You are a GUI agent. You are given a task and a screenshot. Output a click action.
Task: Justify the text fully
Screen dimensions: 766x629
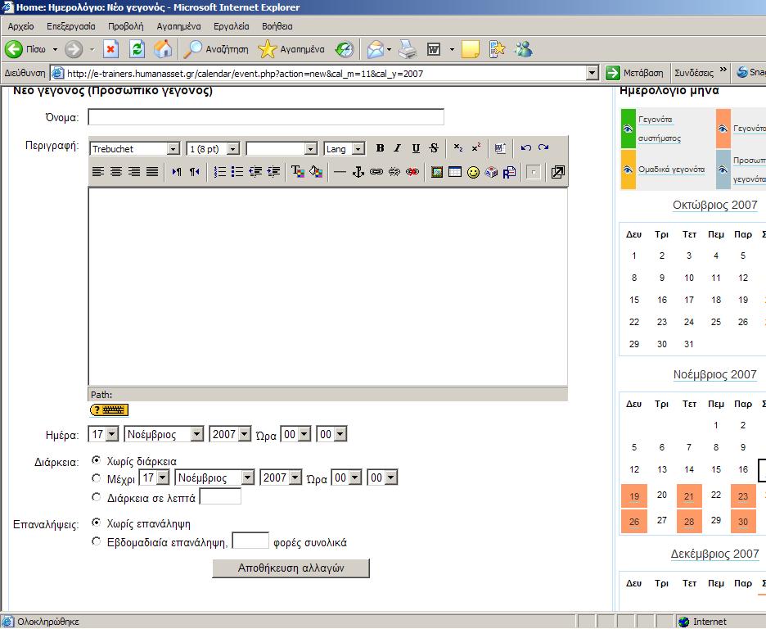click(152, 171)
